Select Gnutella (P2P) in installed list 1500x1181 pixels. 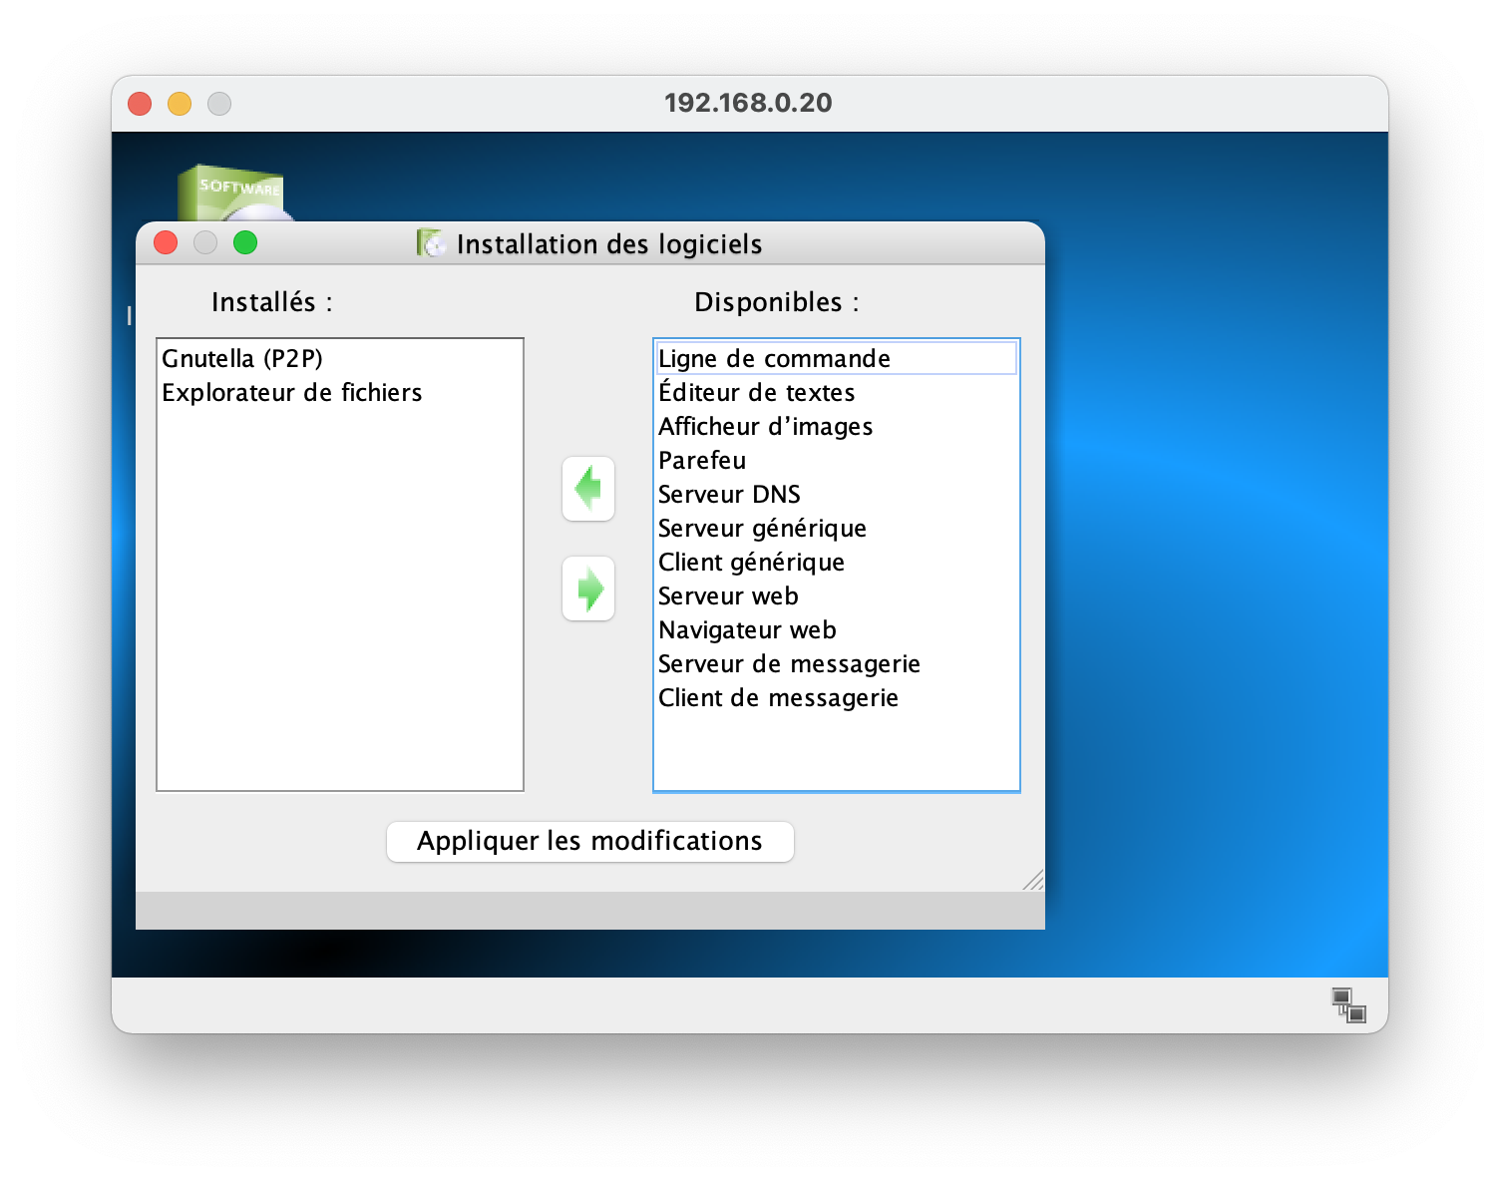(x=242, y=359)
